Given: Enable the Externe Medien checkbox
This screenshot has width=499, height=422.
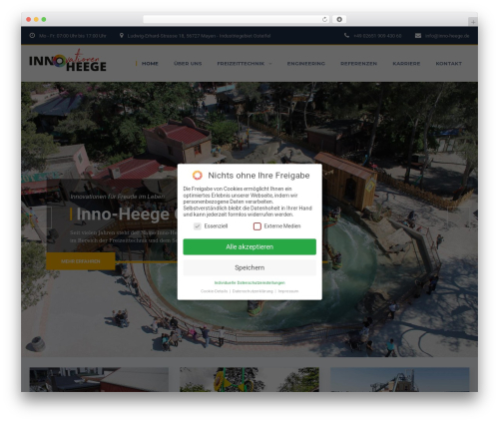Looking at the screenshot, I should (257, 226).
